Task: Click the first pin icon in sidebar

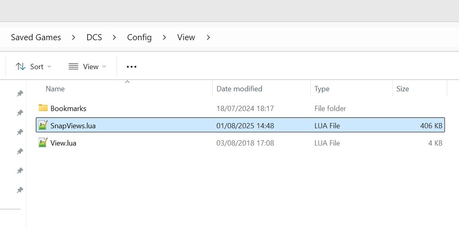Action: coord(20,93)
